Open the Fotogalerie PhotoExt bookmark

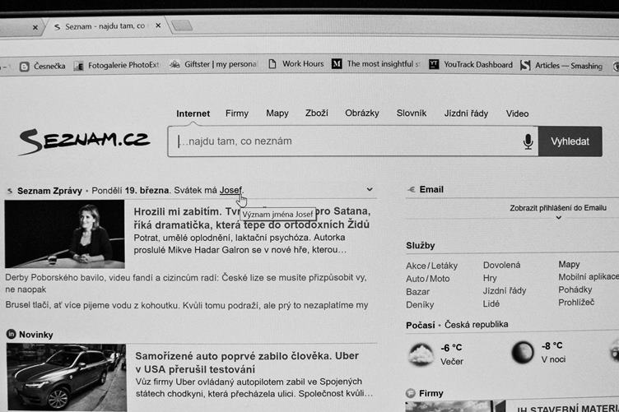tap(116, 66)
